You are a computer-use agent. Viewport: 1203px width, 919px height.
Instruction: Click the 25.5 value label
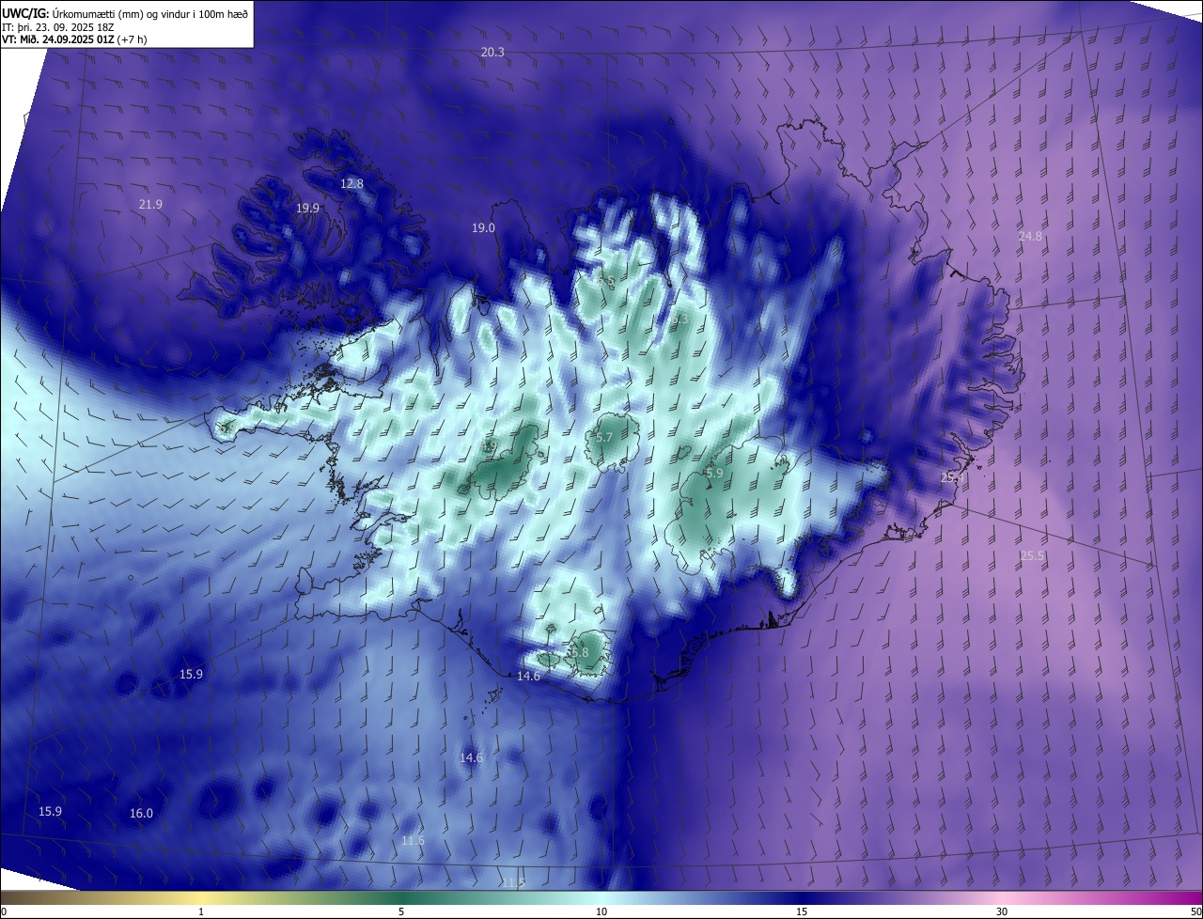1032,556
